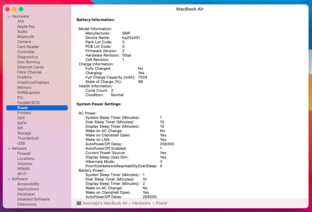Show Wi-Fi information
Viewport: 312px width, 212px height.
tap(22, 174)
